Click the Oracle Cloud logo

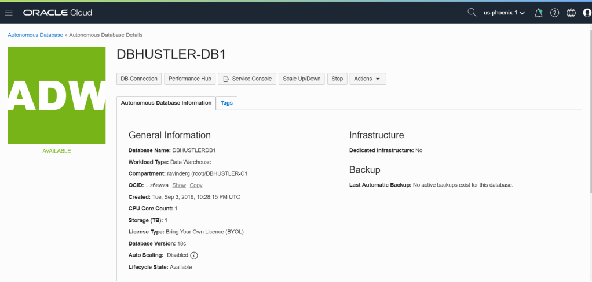pyautogui.click(x=57, y=12)
